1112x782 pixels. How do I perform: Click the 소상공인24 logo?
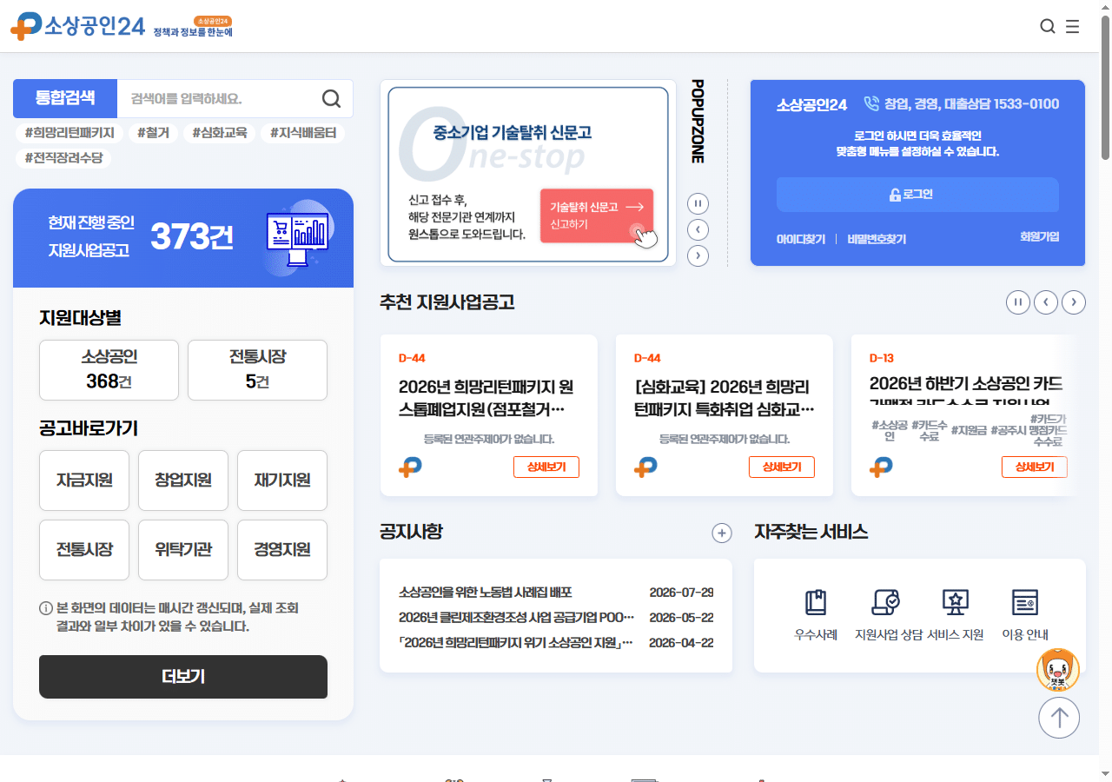pyautogui.click(x=77, y=26)
